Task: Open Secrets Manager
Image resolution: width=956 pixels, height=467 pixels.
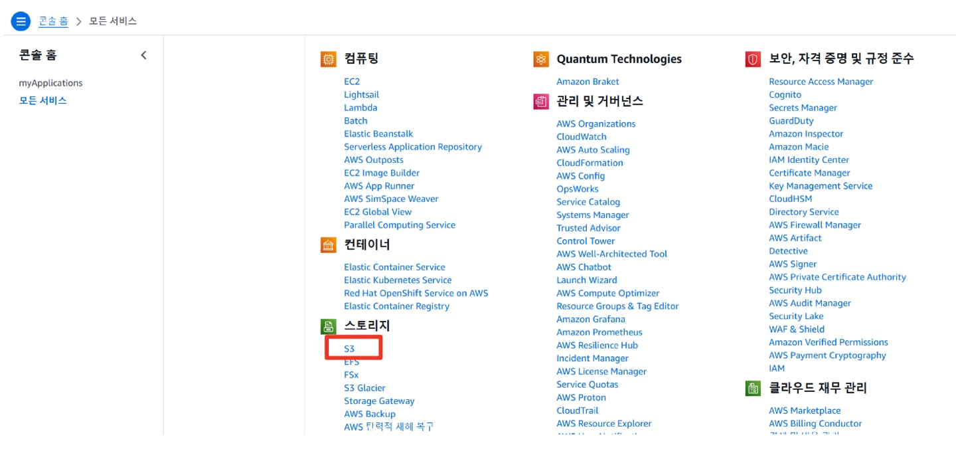Action: tap(803, 108)
